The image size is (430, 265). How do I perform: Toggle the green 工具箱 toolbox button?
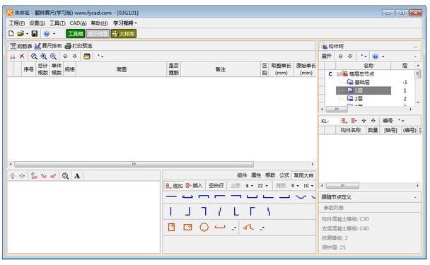tap(76, 34)
